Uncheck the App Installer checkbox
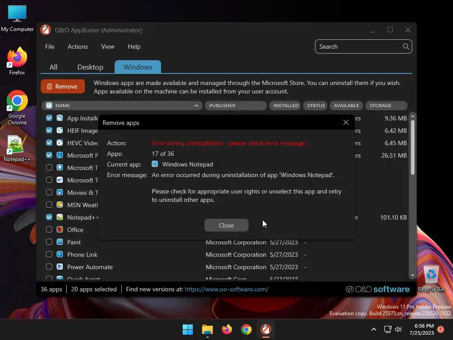453x340 pixels. [x=49, y=118]
